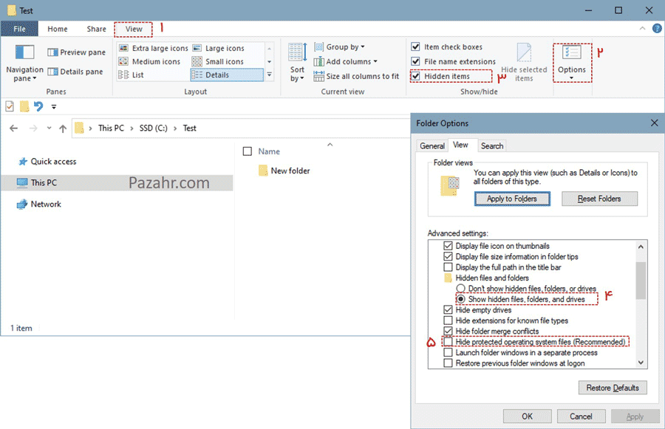Switch to the Home ribbon tab
Image resolution: width=665 pixels, height=429 pixels.
point(57,29)
